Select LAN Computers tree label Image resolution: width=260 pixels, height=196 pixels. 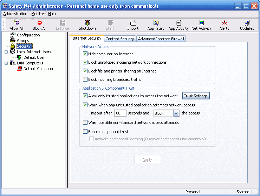point(30,63)
